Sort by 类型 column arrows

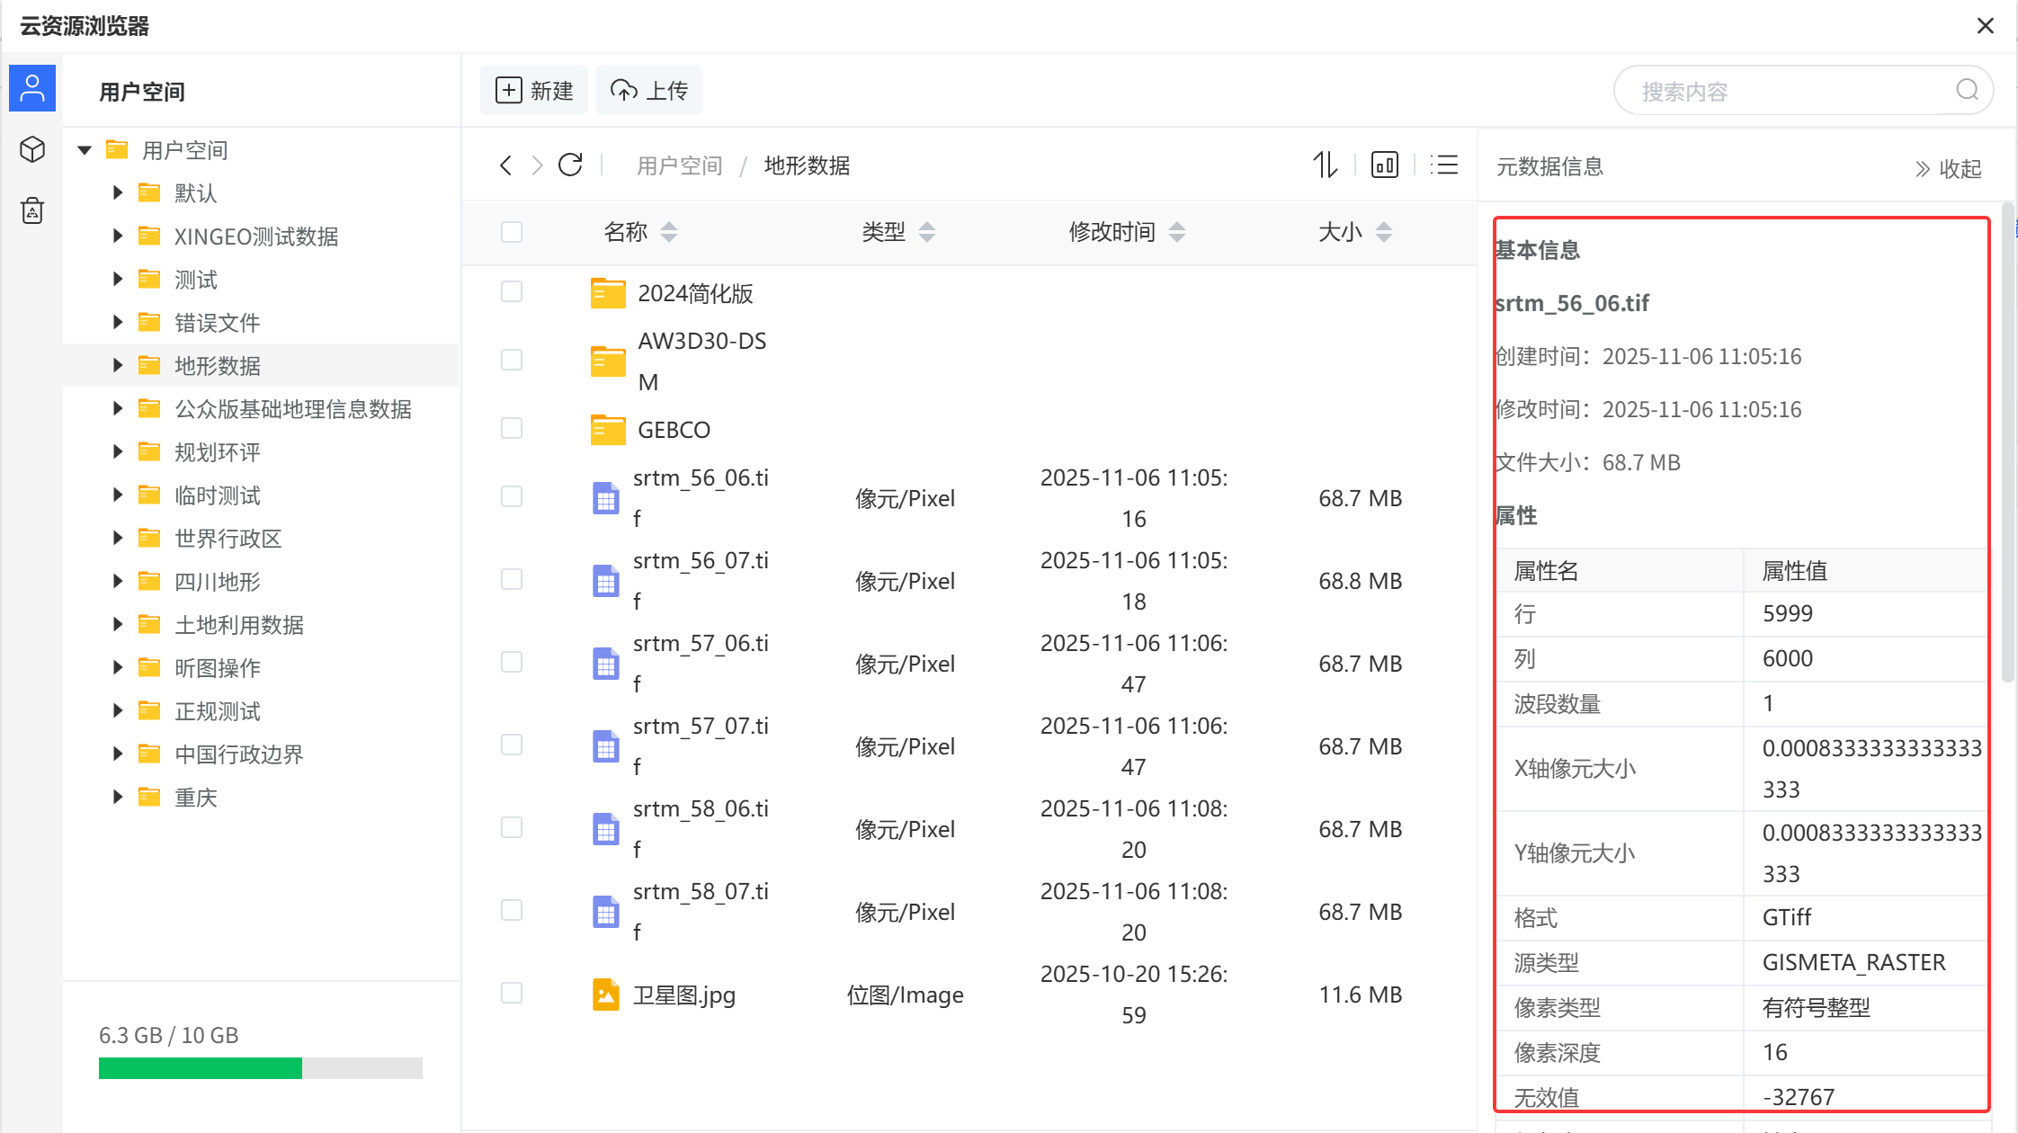927,232
